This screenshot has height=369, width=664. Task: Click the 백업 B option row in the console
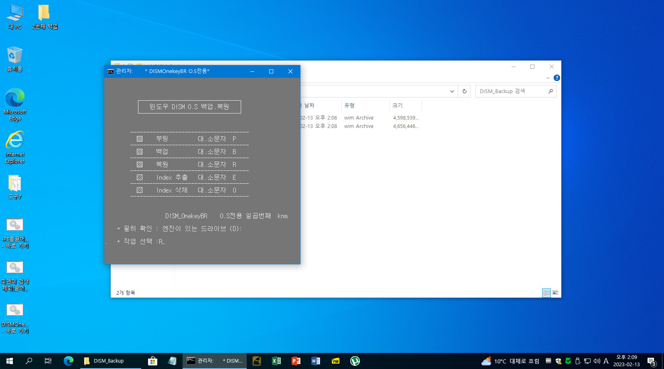(189, 152)
